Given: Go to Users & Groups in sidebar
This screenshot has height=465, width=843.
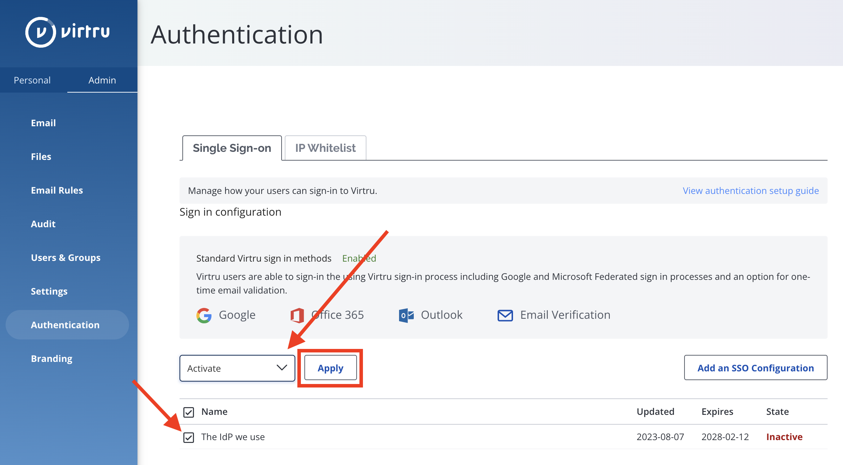Looking at the screenshot, I should click(x=66, y=257).
